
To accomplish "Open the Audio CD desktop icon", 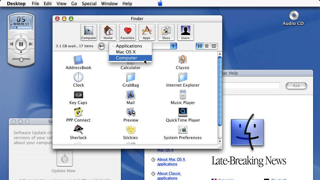I will [x=294, y=16].
